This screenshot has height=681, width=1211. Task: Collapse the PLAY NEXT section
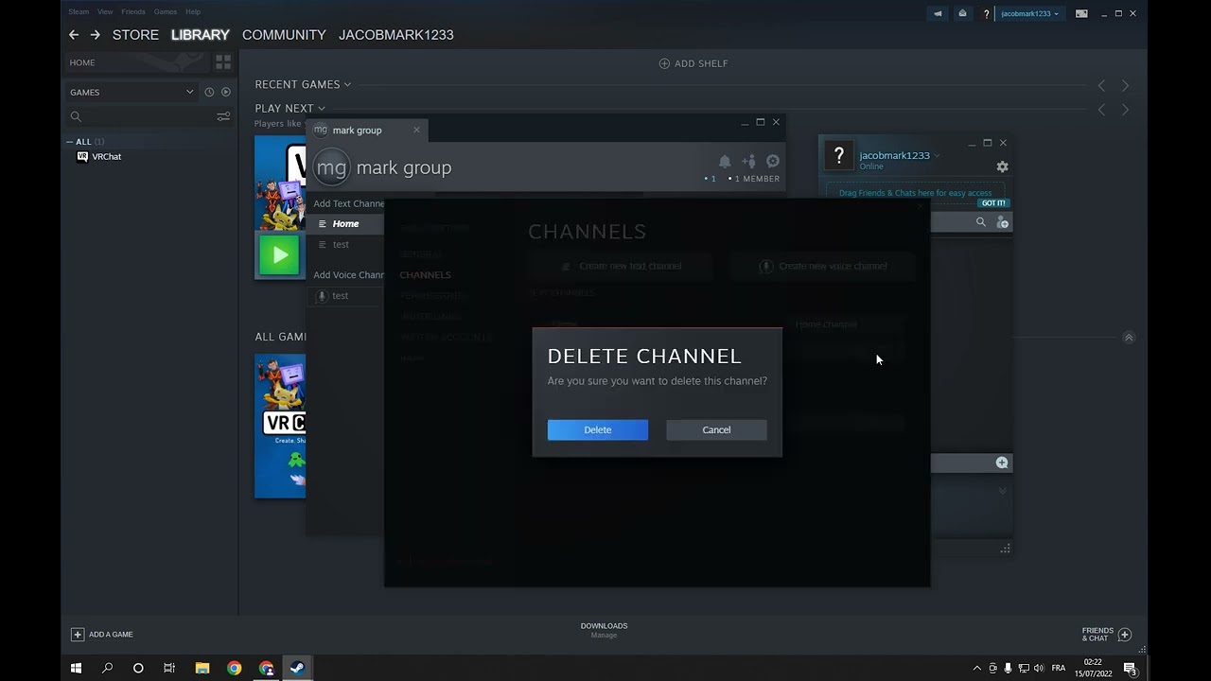321,108
